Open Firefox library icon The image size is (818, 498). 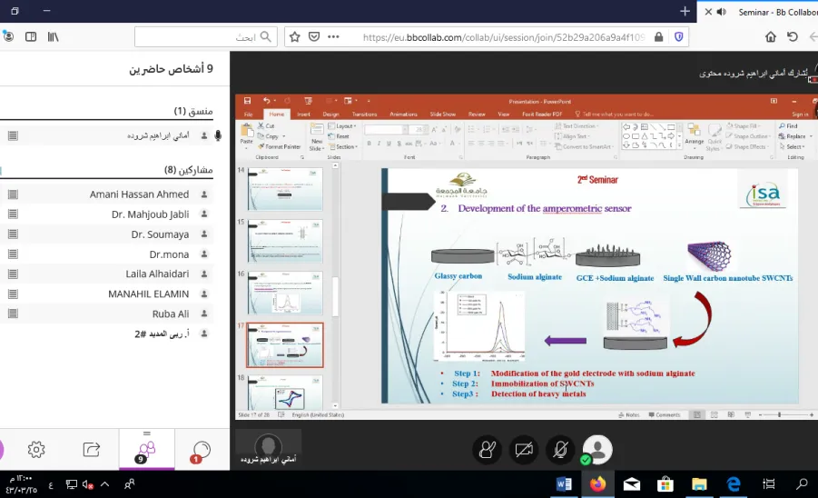click(54, 37)
